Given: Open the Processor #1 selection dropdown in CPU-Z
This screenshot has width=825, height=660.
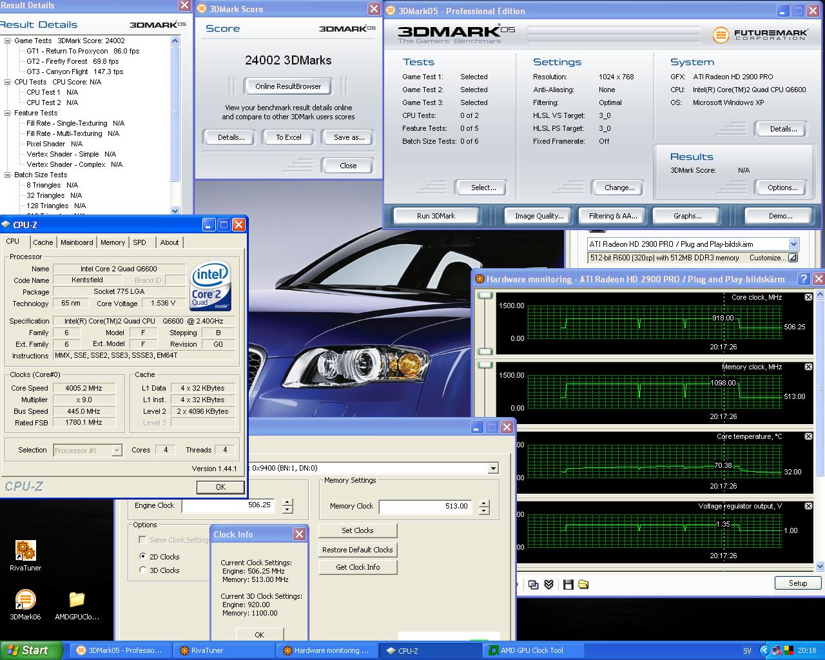Looking at the screenshot, I should pyautogui.click(x=117, y=451).
